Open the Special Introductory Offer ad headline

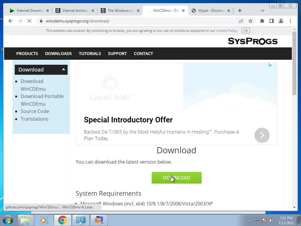pyautogui.click(x=128, y=120)
